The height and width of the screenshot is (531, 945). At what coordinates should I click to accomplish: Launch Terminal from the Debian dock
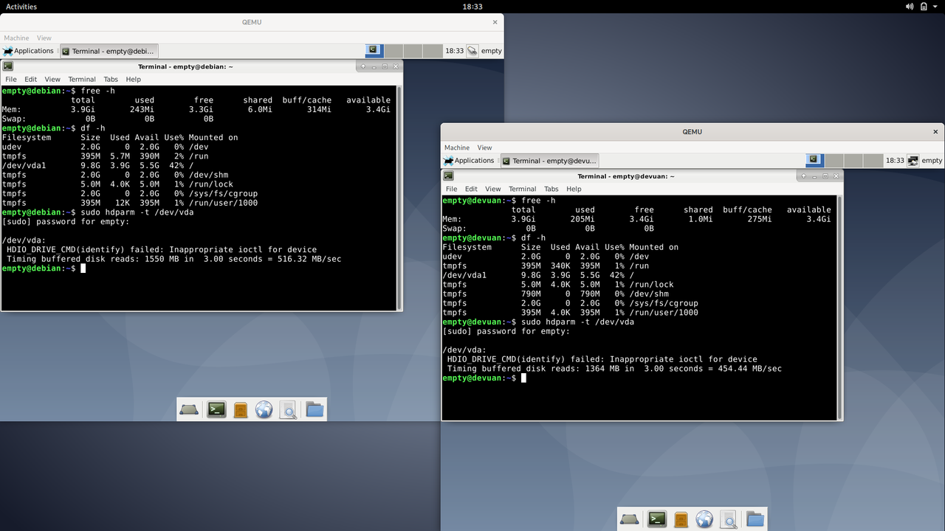coord(216,409)
